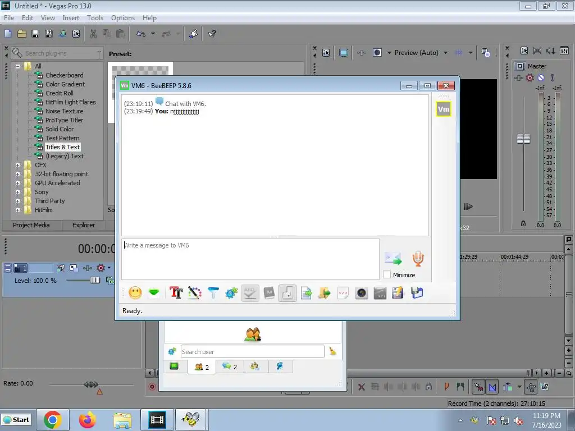This screenshot has width=575, height=431.
Task: Click the message filter funnel icon
Action: 213,293
